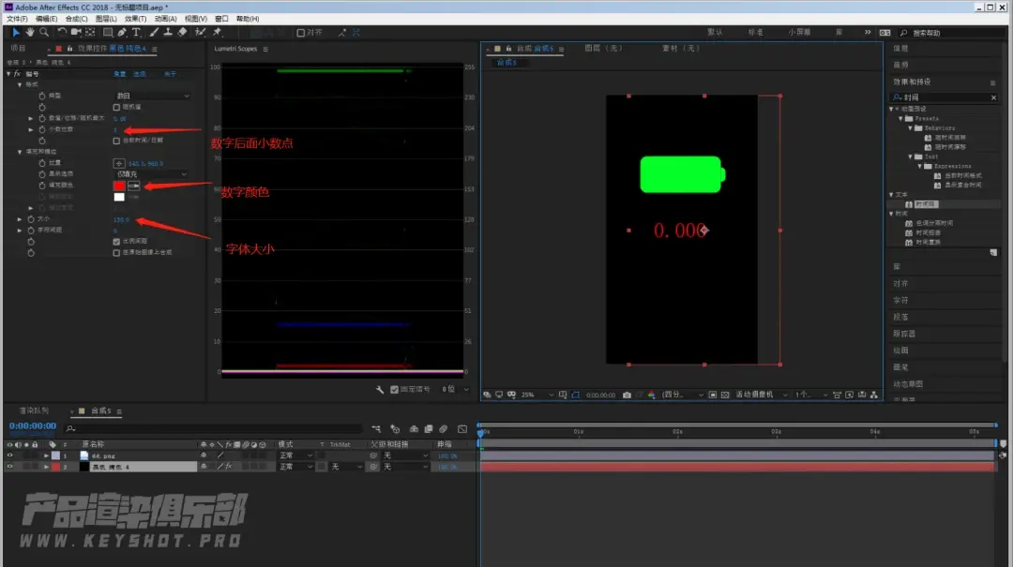The image size is (1013, 567).
Task: Open the viewer resolution dropdown
Action: [682, 395]
